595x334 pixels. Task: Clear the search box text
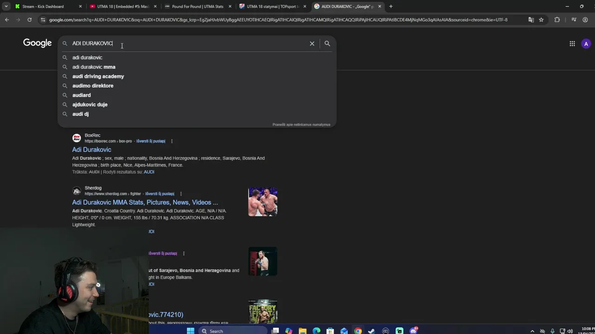tap(312, 43)
